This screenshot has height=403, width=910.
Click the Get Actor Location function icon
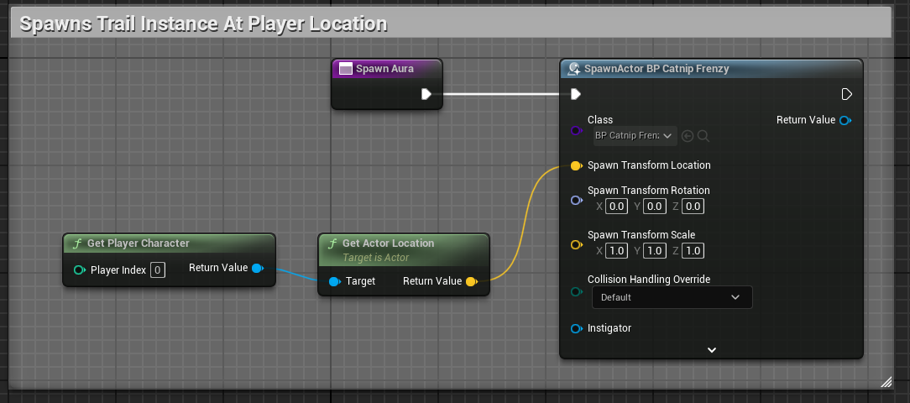pyautogui.click(x=332, y=243)
